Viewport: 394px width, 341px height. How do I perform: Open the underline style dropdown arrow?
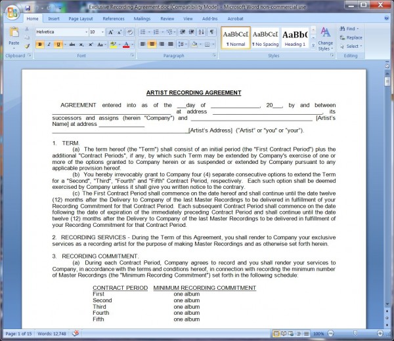click(65, 45)
